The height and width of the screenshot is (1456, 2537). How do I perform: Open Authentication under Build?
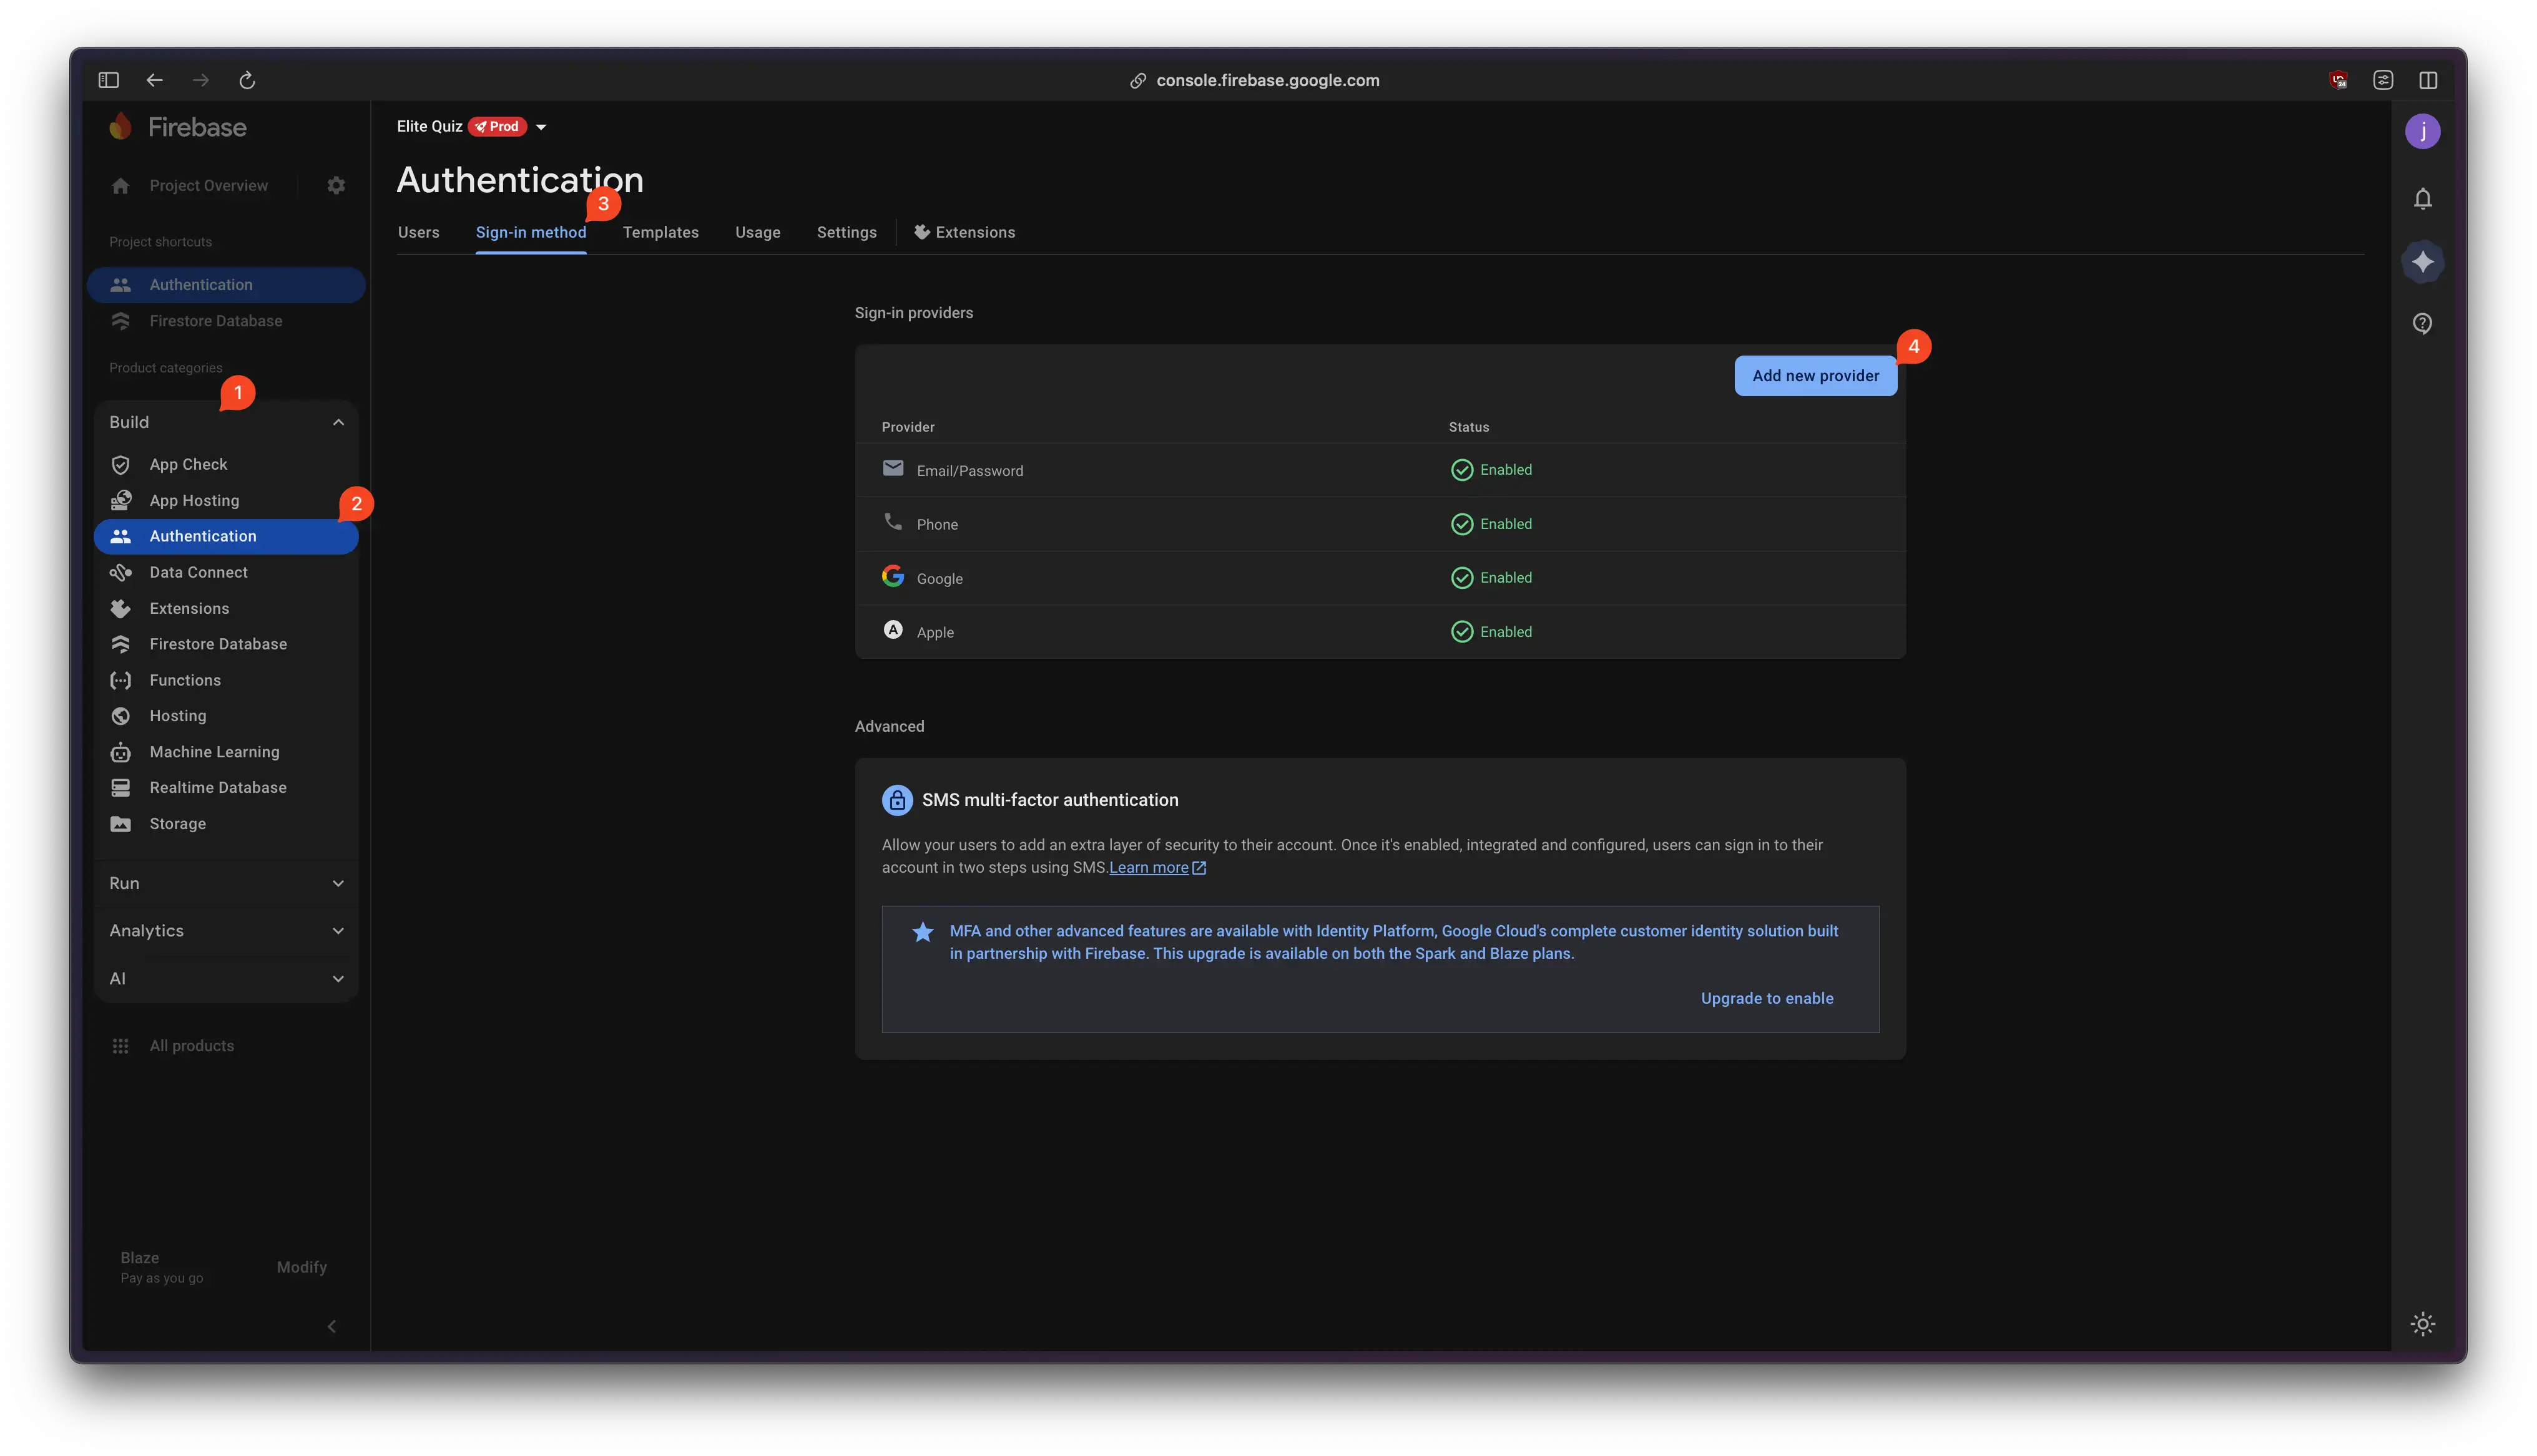tap(226, 536)
